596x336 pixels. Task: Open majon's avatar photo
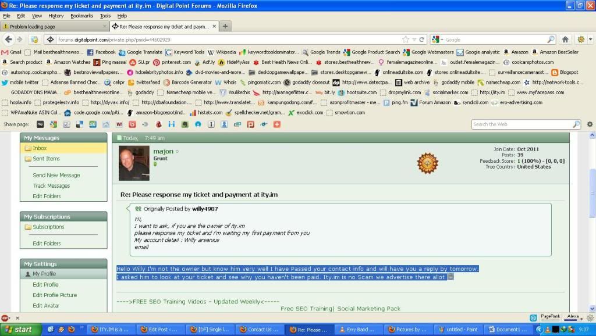click(x=134, y=163)
